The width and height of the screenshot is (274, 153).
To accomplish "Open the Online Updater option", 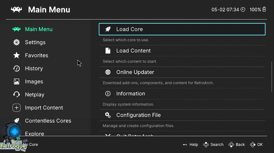I will 182,72.
